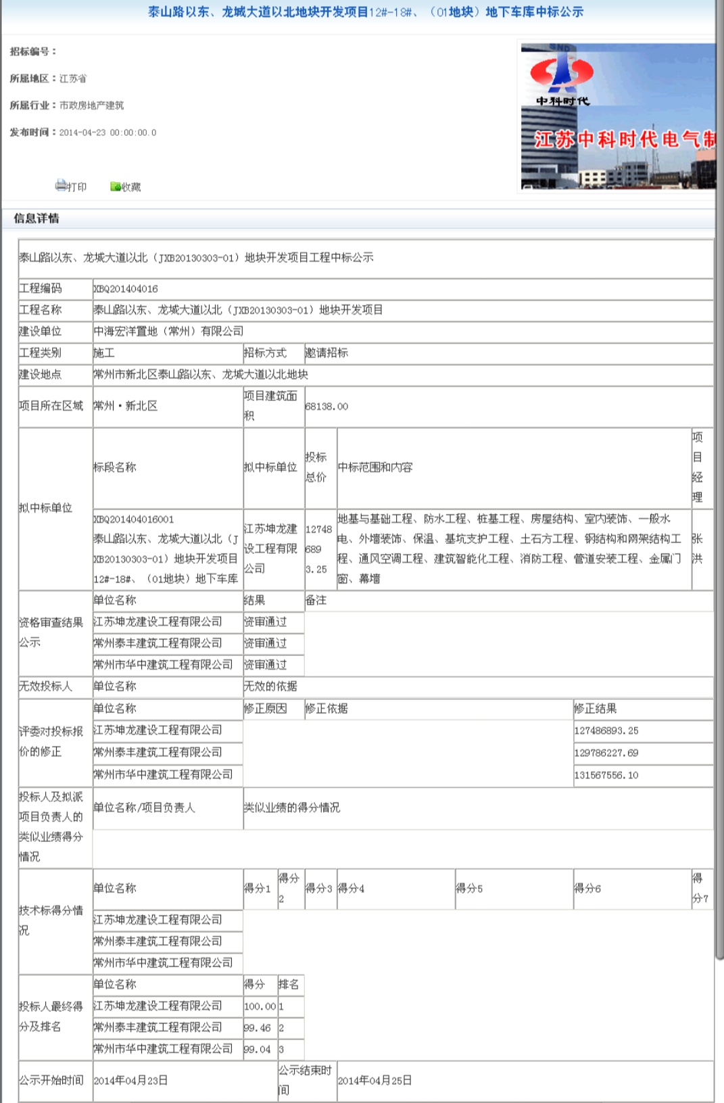Click the green 收藏 favorite icon
724x1103 pixels.
[116, 187]
